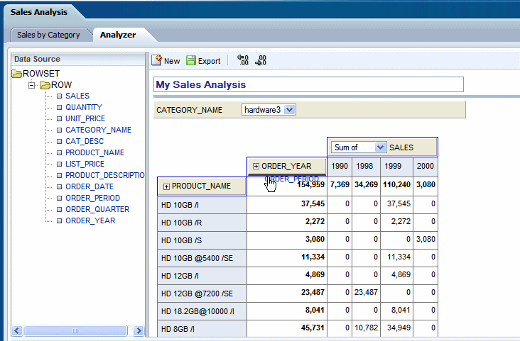
Task: Select the SALES field in data source
Action: coord(77,96)
